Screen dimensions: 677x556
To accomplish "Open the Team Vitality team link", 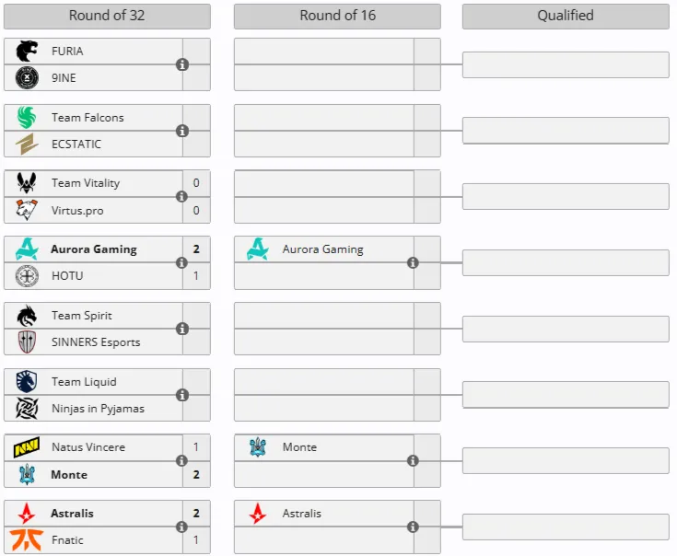I will pyautogui.click(x=86, y=183).
